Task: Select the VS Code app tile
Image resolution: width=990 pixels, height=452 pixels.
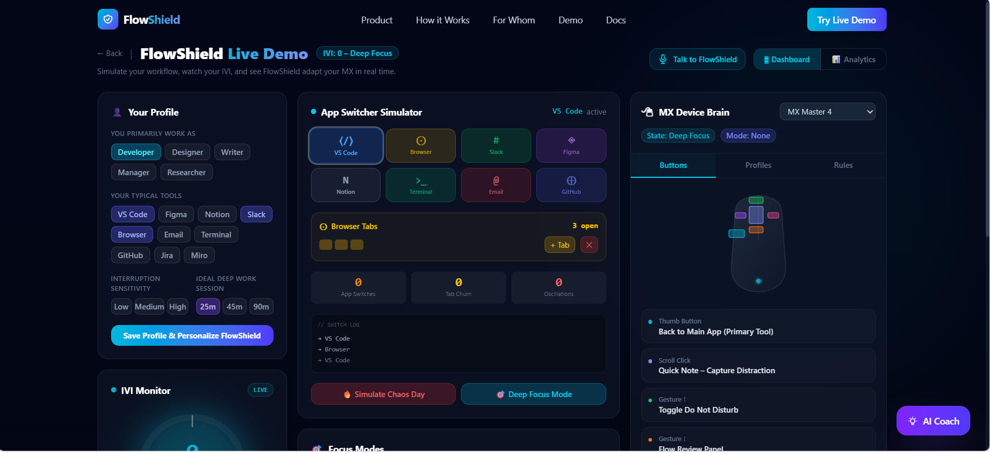Action: (x=346, y=146)
